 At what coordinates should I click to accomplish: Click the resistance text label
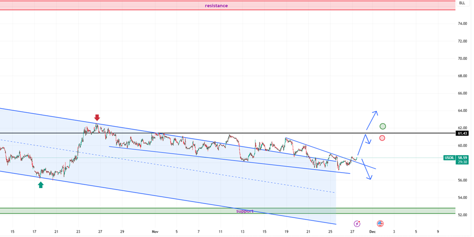coord(216,5)
